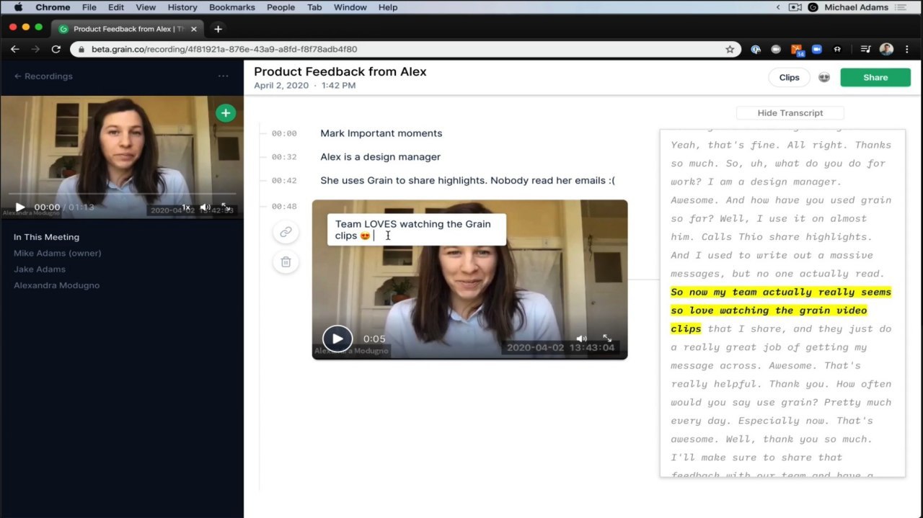
Task: Delete the 00:48 clip with trash icon
Action: [286, 262]
